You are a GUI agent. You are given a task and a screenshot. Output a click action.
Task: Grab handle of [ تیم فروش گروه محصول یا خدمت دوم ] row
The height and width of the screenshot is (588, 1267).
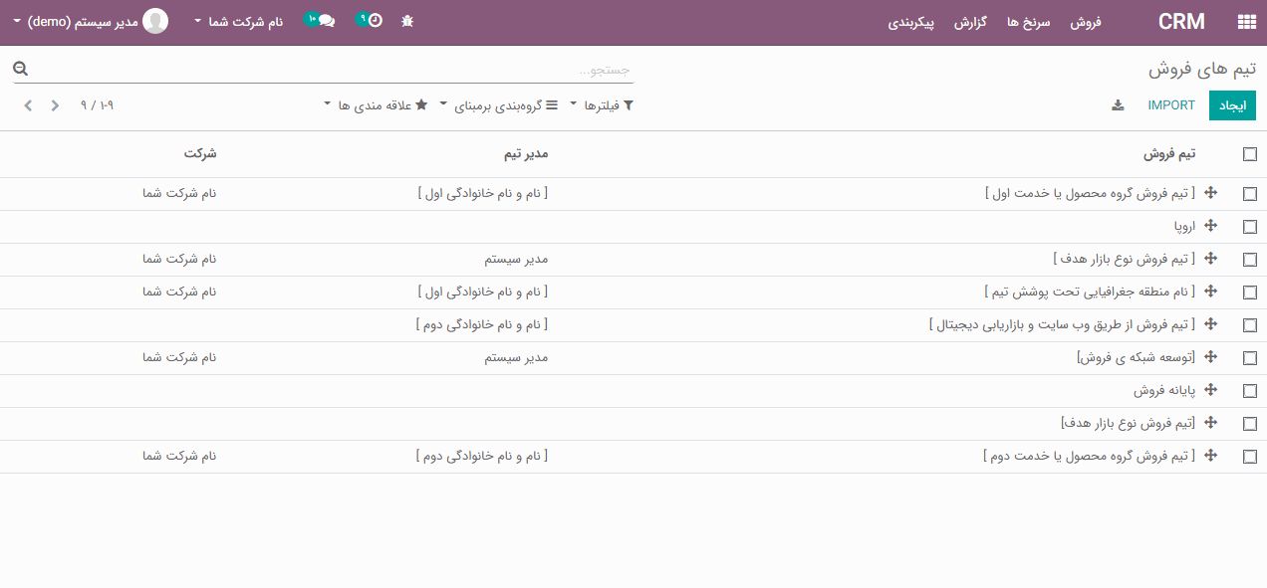click(1211, 456)
